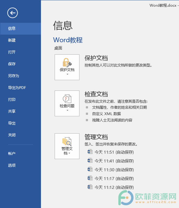Click Word file icon beside 今天 11:51
Image resolution: width=179 pixels, height=208 pixels.
pos(90,152)
